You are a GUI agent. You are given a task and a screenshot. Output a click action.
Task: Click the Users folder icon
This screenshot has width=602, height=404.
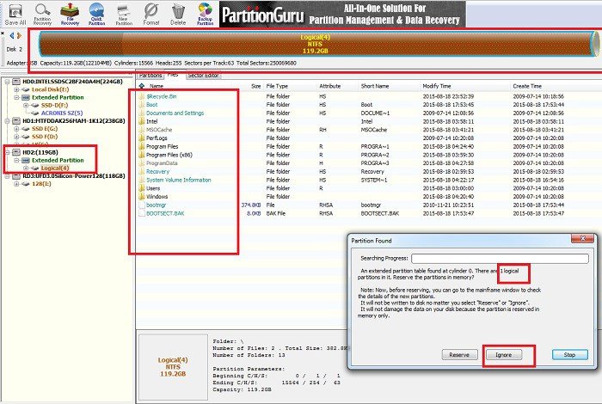click(x=142, y=188)
